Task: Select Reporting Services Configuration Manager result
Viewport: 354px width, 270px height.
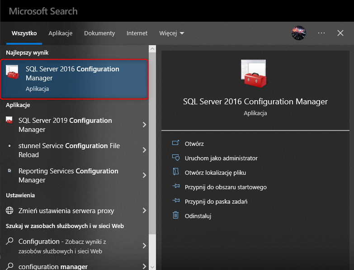Action: tap(74, 175)
